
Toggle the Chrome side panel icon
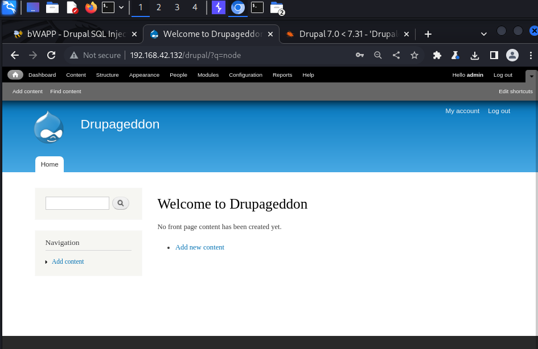(x=494, y=55)
